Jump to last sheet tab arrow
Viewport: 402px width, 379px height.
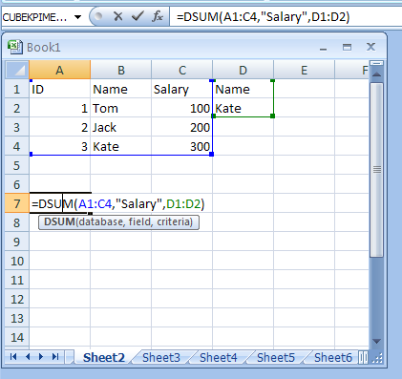[55, 357]
